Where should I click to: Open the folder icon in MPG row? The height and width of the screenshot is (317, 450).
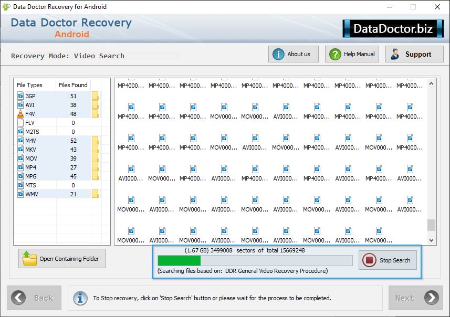click(95, 176)
